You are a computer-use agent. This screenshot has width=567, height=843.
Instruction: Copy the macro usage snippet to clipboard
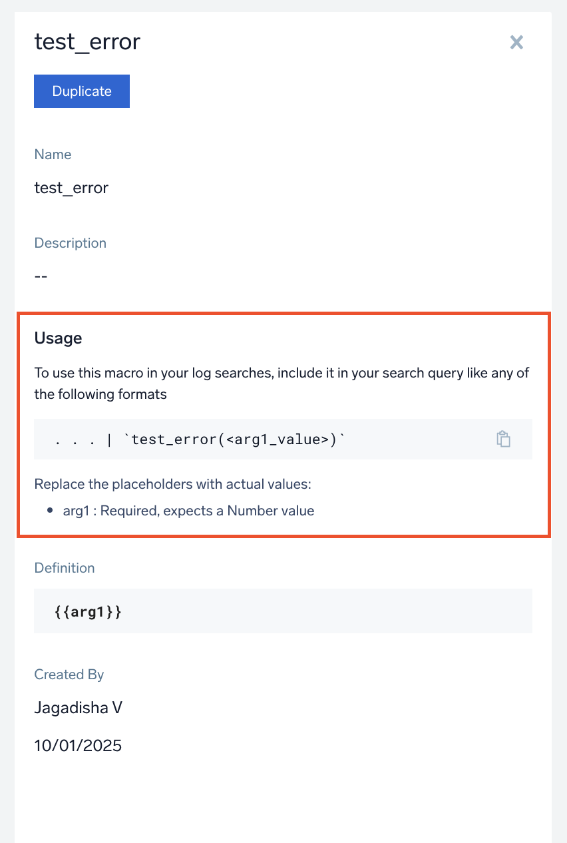pyautogui.click(x=504, y=439)
